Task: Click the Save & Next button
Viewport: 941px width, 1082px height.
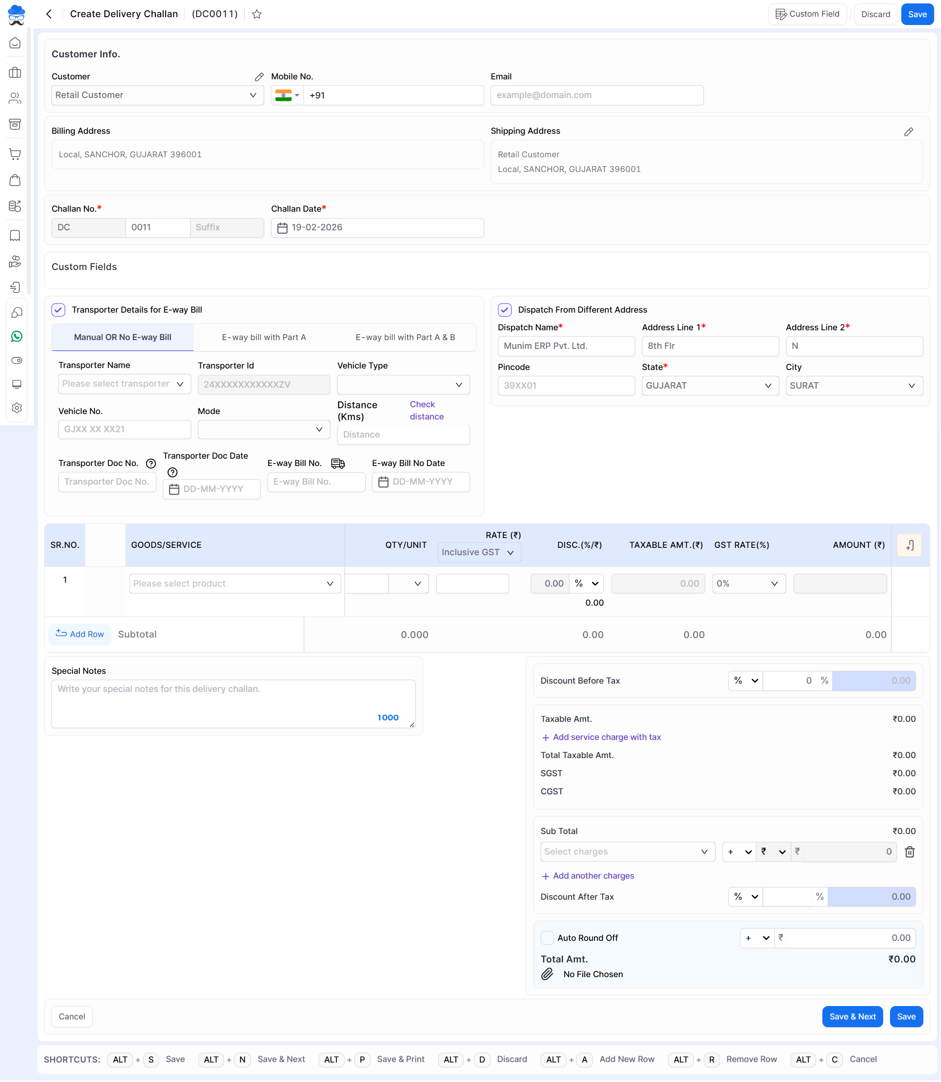Action: 852,1016
